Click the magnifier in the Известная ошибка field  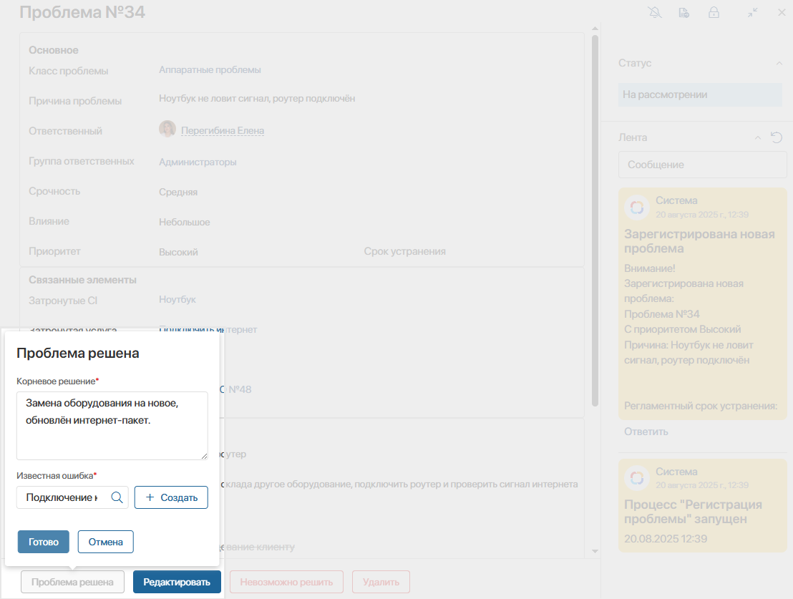(117, 497)
